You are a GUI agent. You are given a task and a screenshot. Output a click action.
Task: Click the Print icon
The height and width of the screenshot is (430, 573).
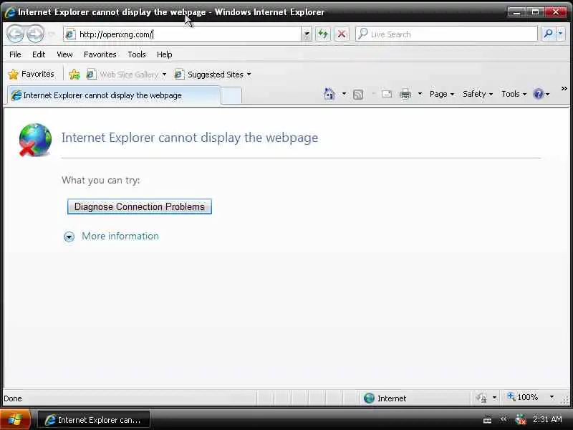pos(405,94)
